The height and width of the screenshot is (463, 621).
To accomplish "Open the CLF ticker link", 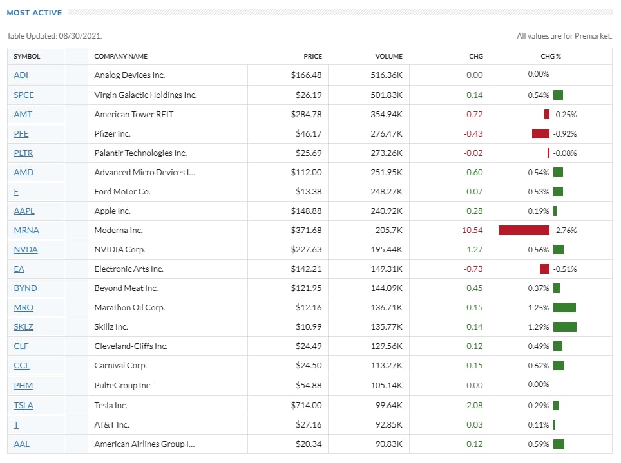I will coord(21,346).
